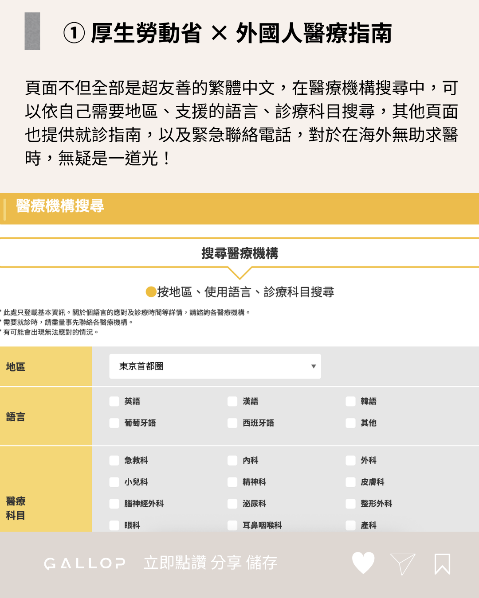
Task: Enable the 韓語 language option
Action: 351,401
